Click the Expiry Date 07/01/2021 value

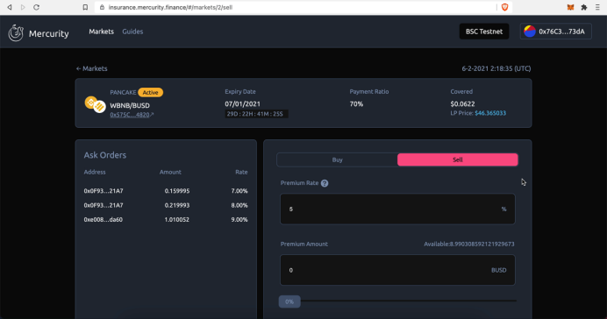click(x=242, y=104)
